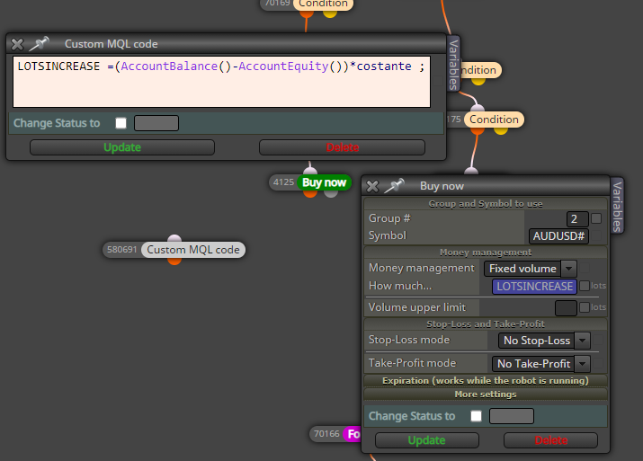Open Variables tab on Custom MQL code panel
This screenshot has width=643, height=461.
(453, 65)
